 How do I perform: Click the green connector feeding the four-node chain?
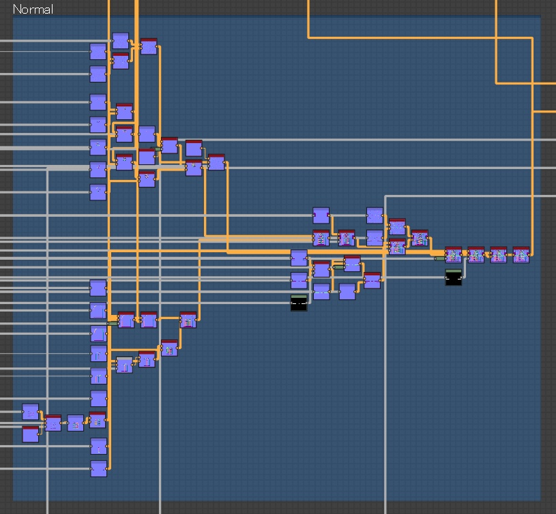tap(440, 258)
